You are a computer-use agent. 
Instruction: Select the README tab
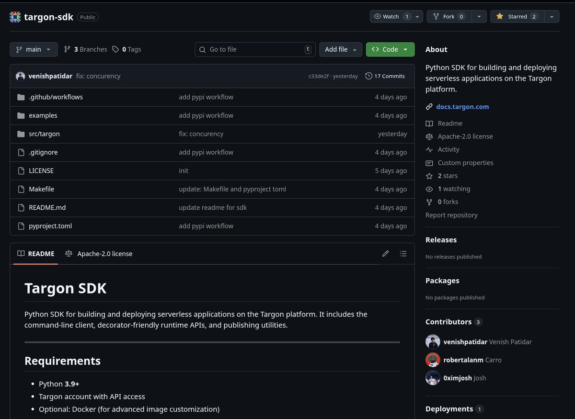coord(35,253)
